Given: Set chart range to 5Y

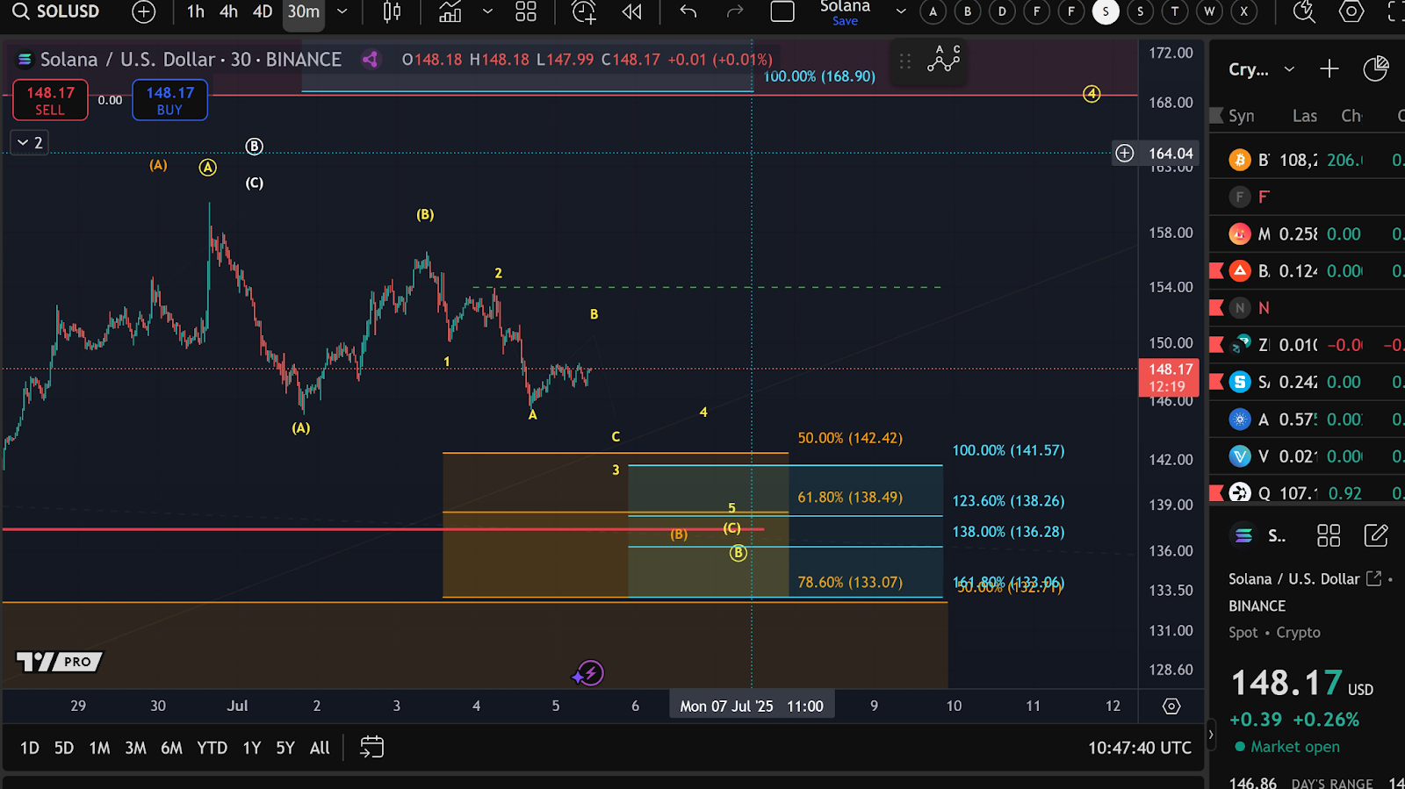Looking at the screenshot, I should [x=285, y=748].
